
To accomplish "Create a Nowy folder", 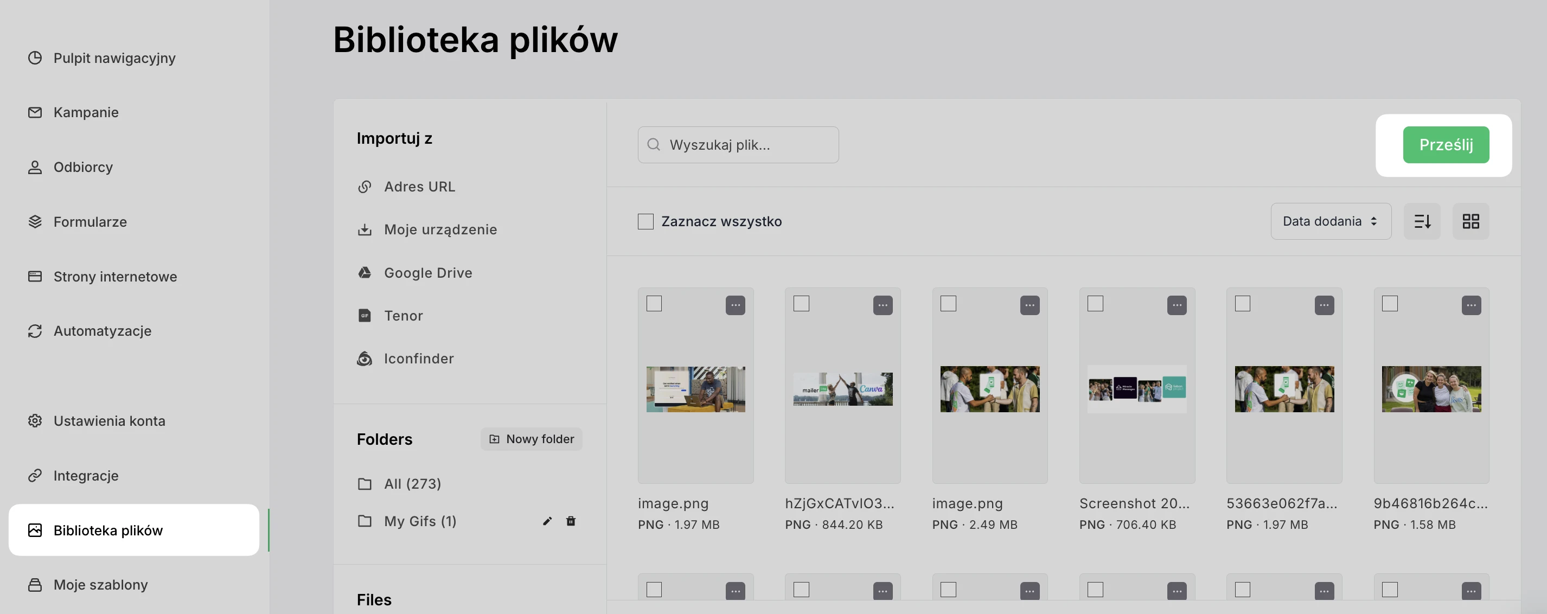I will pos(531,439).
